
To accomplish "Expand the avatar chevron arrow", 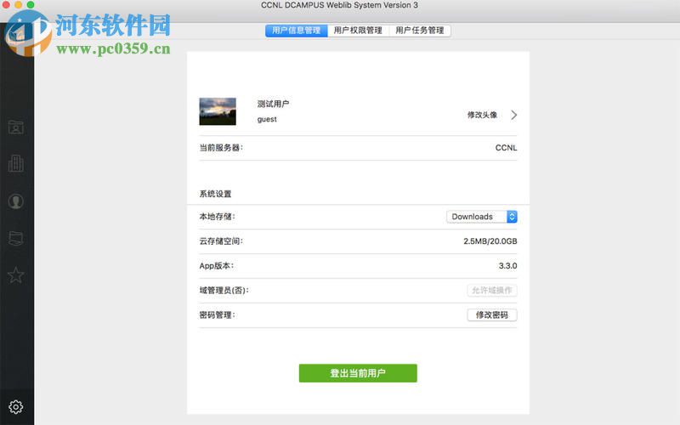I will 514,115.
